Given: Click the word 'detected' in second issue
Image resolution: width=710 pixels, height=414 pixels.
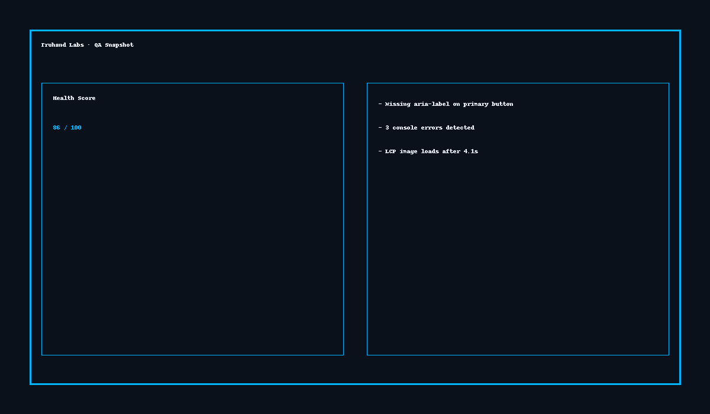Looking at the screenshot, I should [460, 128].
